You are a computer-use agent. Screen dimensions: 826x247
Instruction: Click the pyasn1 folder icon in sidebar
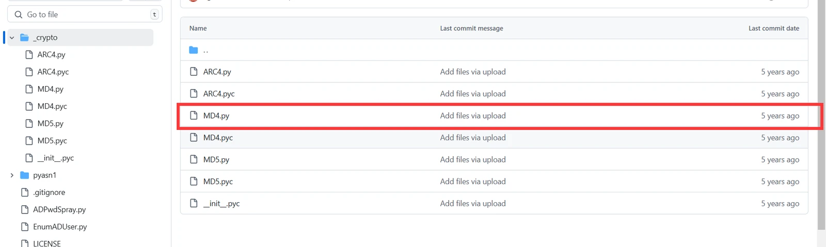(x=24, y=175)
